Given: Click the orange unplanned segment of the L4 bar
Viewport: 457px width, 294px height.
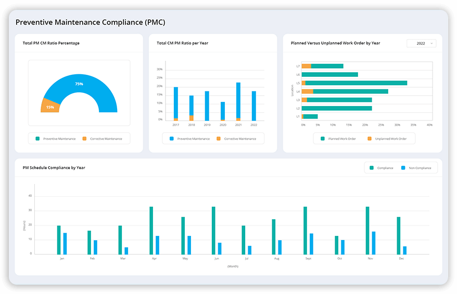Looking at the screenshot, I should pos(307,91).
